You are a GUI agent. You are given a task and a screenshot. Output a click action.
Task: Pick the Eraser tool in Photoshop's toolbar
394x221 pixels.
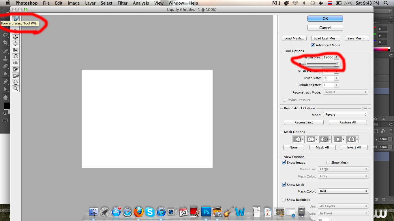coord(5,66)
